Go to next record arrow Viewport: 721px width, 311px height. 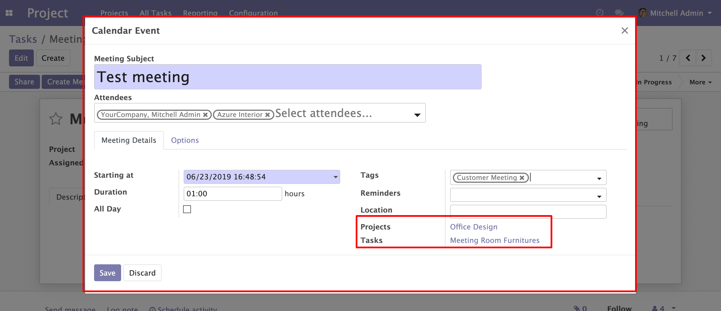pyautogui.click(x=704, y=58)
